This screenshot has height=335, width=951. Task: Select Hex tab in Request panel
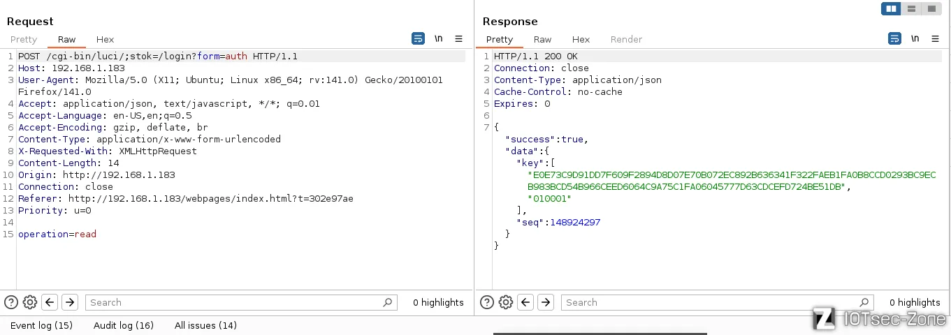click(105, 39)
